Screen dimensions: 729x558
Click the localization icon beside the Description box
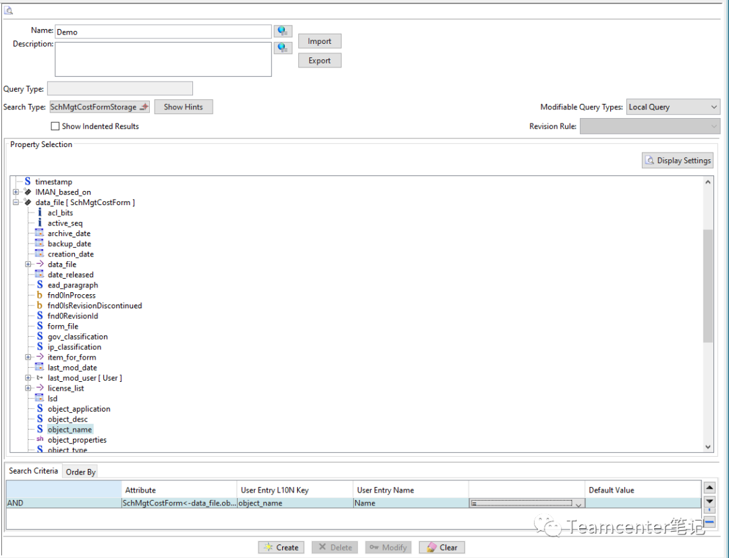(283, 48)
